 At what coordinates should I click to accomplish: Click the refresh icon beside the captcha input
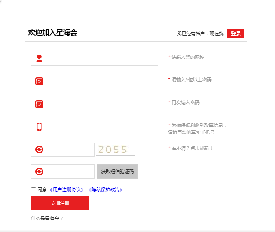[39, 150]
